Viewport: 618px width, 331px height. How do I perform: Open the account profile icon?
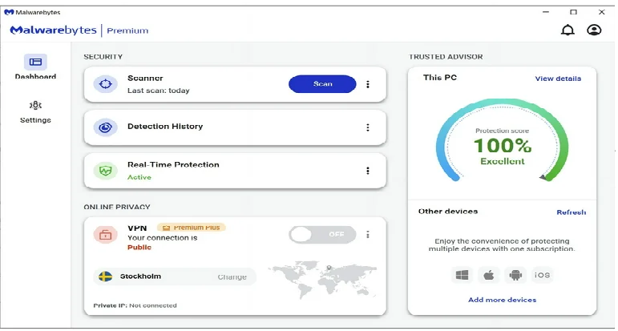click(x=594, y=30)
